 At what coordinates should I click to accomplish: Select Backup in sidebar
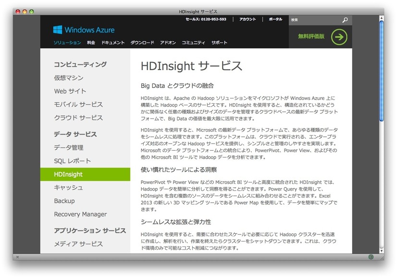pyautogui.click(x=64, y=201)
